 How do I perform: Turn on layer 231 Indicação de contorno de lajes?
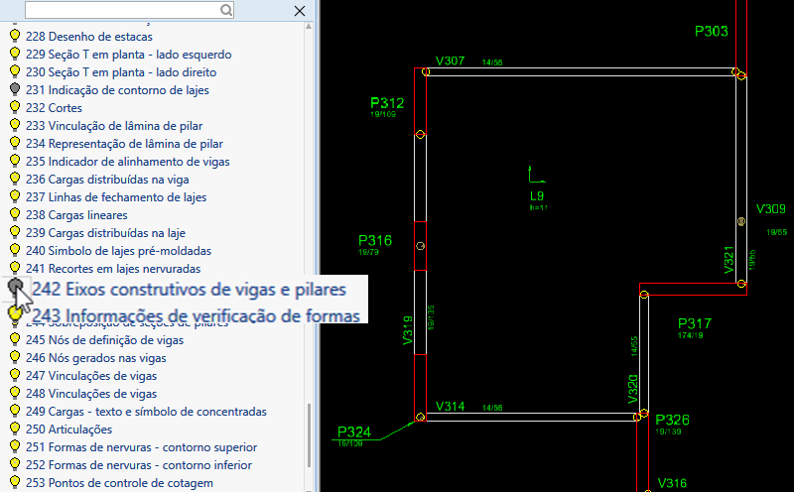(15, 90)
